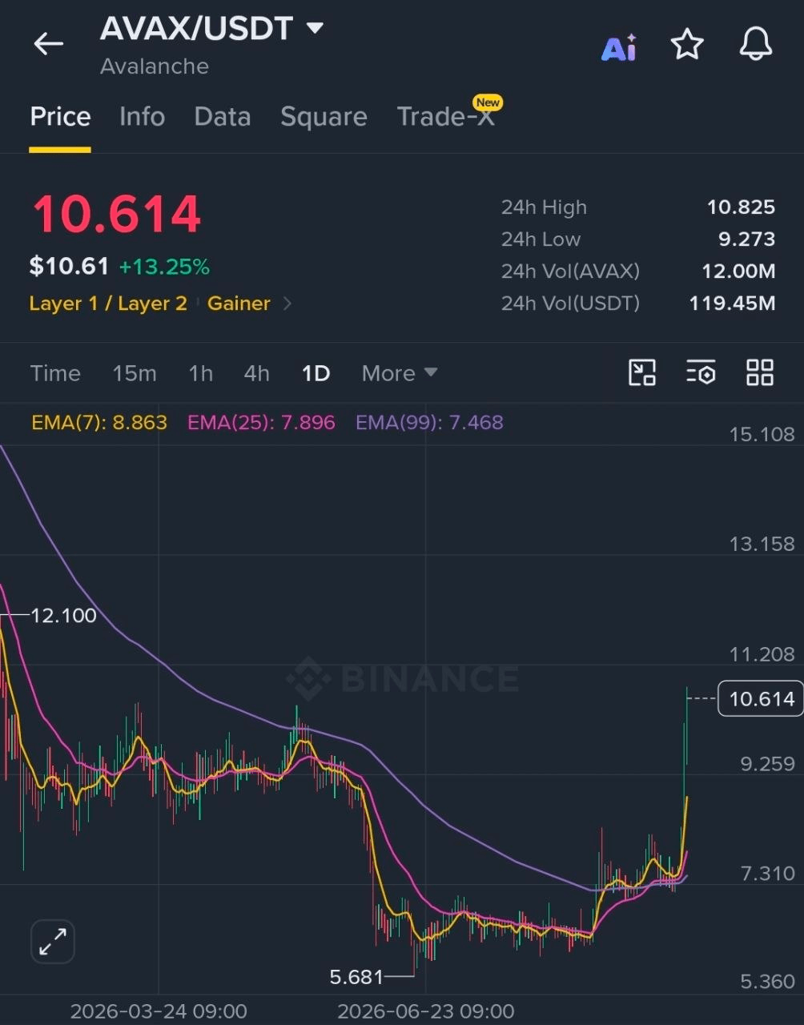Open the Trade-X tab
This screenshot has width=804, height=1025.
point(446,117)
